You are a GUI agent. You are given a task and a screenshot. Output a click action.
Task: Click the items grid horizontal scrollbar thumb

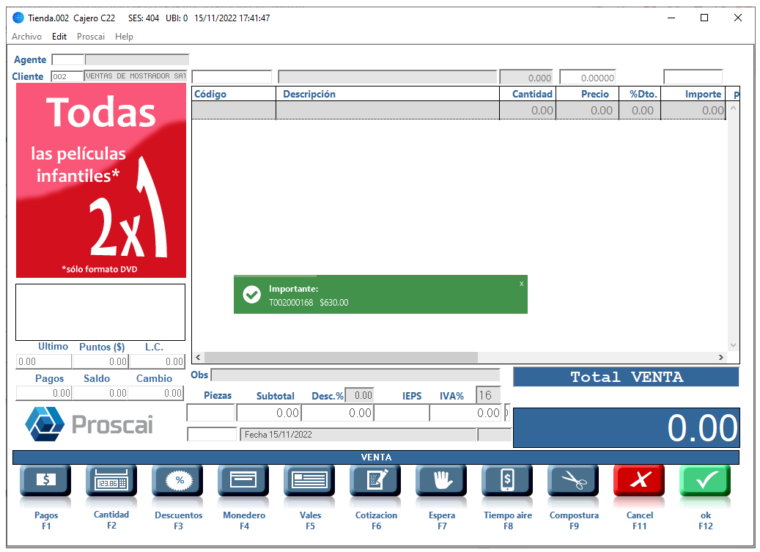coord(341,357)
